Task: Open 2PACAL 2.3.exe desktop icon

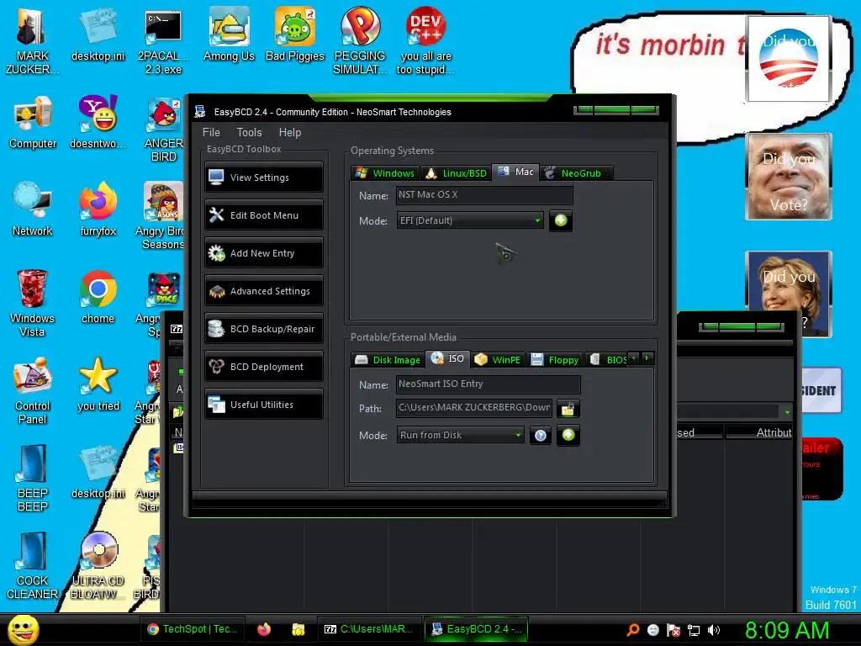Action: click(x=163, y=40)
